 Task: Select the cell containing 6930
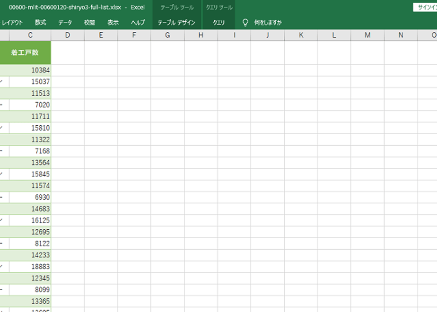[x=30, y=197]
